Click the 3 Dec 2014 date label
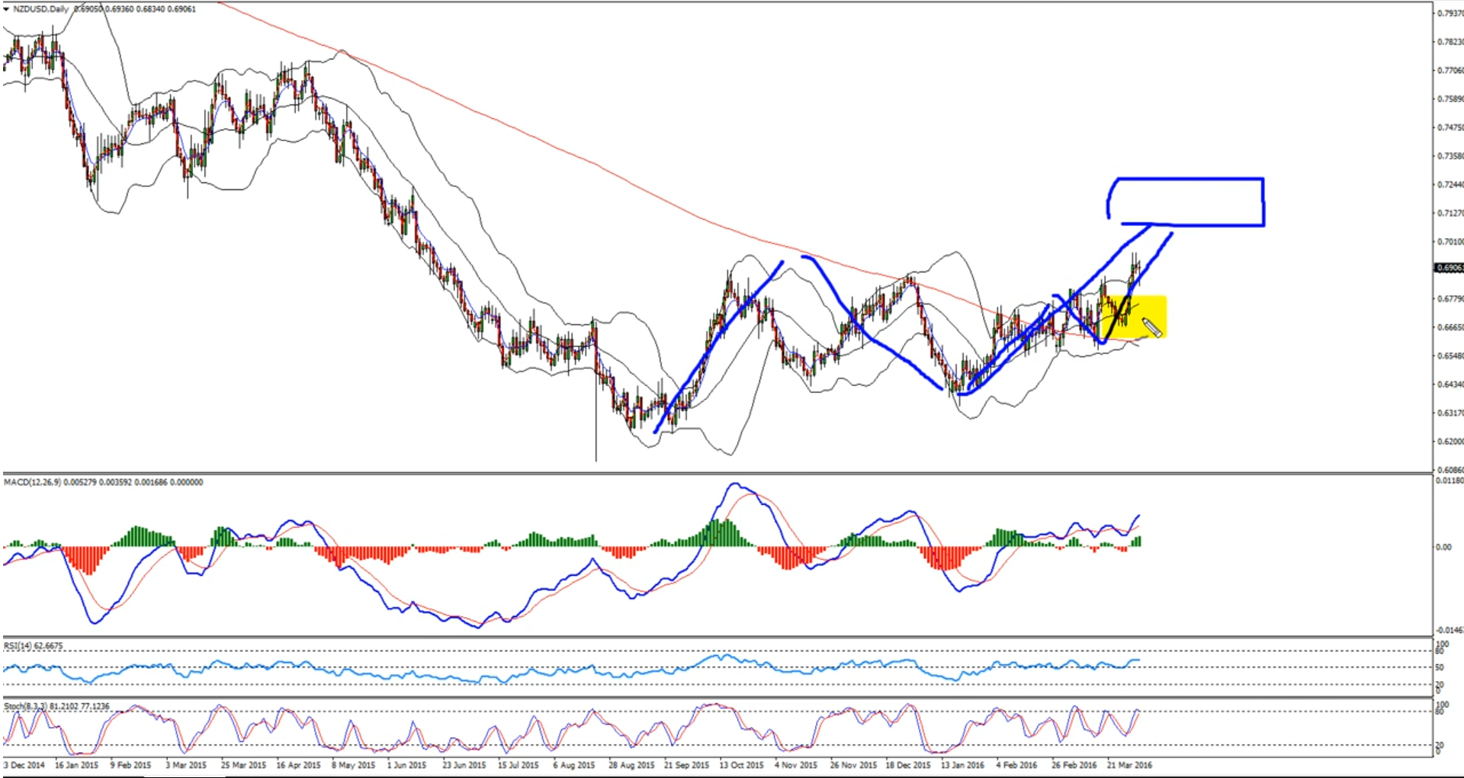Screen dimensions: 1464x778 [24, 765]
